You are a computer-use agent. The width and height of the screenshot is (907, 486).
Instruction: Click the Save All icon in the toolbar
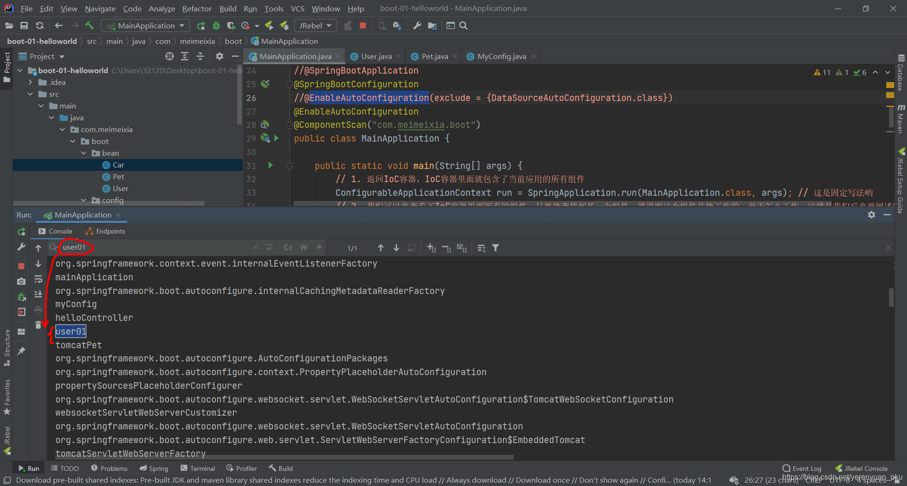click(24, 25)
